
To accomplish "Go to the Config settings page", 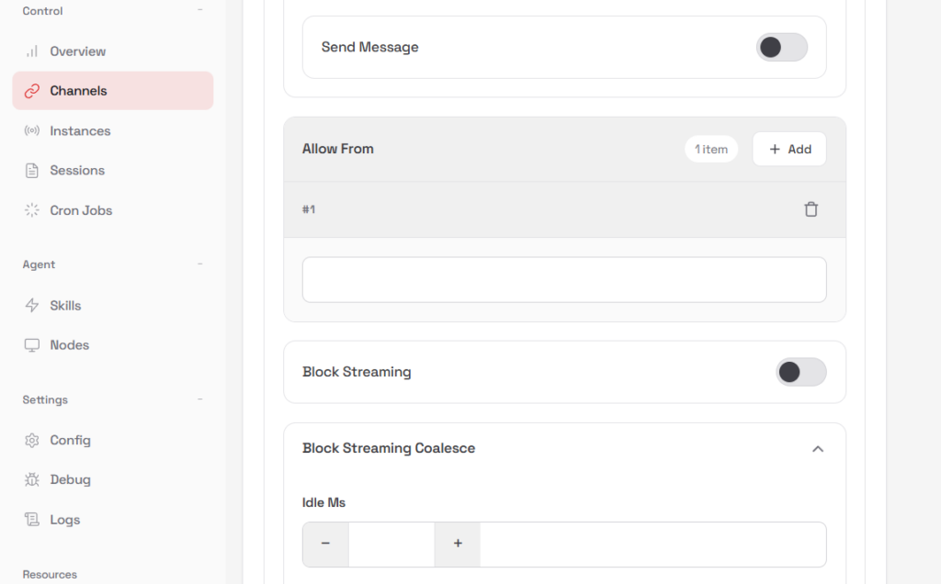I will pyautogui.click(x=70, y=441).
